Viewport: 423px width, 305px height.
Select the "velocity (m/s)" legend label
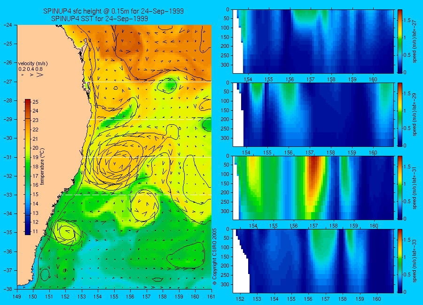(33, 64)
